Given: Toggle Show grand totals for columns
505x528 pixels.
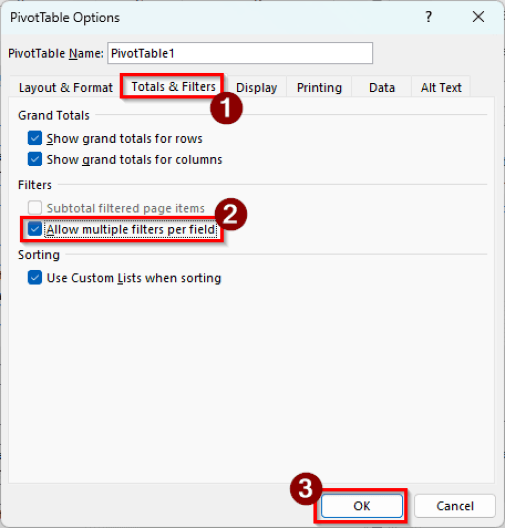Looking at the screenshot, I should [x=35, y=159].
